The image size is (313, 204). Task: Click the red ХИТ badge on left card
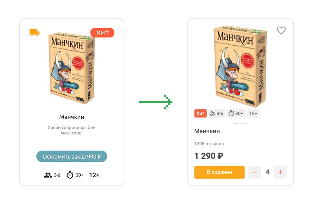(x=102, y=33)
